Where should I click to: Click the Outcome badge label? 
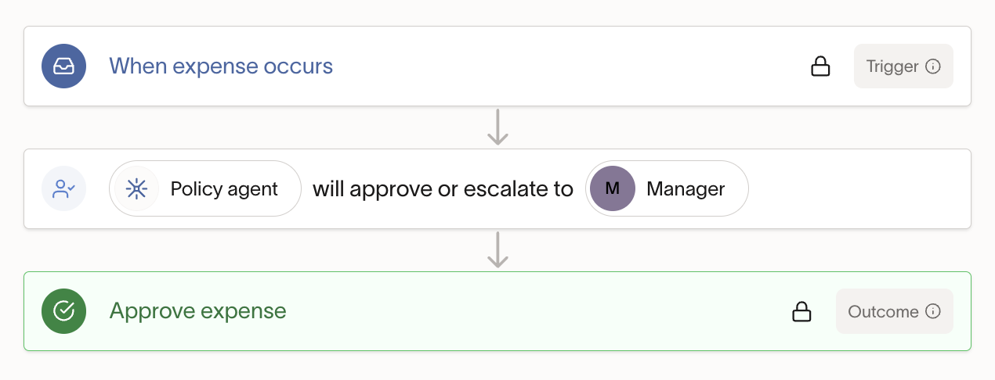[883, 311]
